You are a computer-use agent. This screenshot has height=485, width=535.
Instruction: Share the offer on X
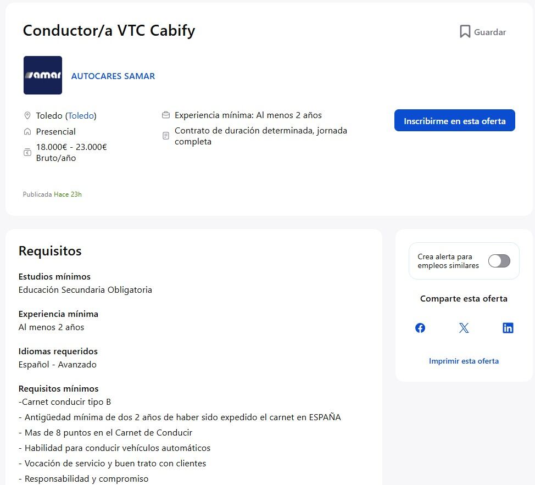tap(464, 327)
